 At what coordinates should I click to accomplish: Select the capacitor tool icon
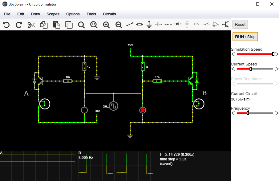(158, 24)
